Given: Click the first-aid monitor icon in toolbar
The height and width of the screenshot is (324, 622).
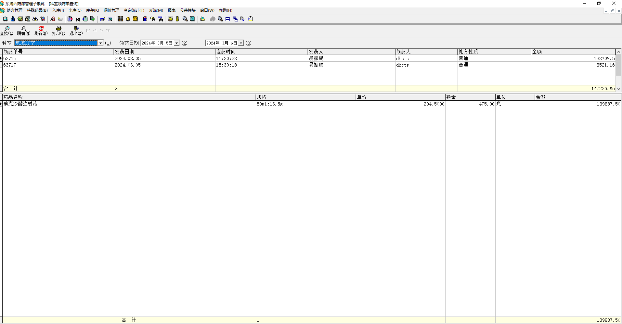Looking at the screenshot, I should [5, 19].
